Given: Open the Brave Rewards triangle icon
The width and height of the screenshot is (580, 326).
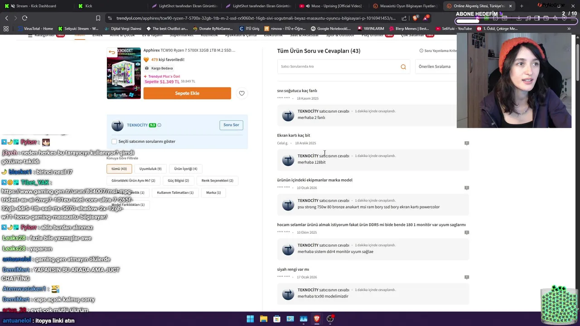Looking at the screenshot, I should click(x=425, y=18).
